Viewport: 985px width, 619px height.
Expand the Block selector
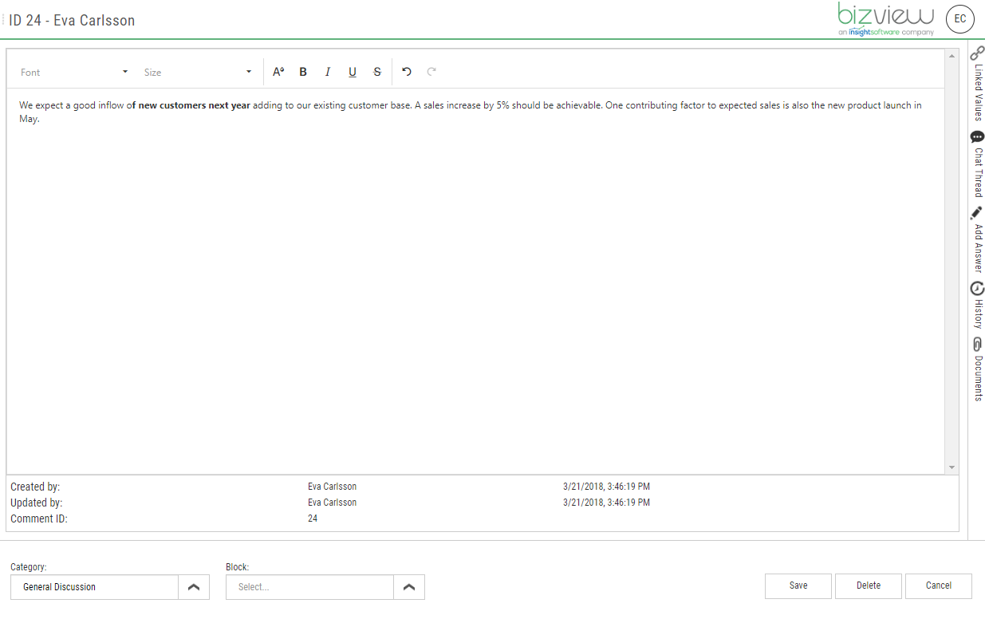(409, 586)
